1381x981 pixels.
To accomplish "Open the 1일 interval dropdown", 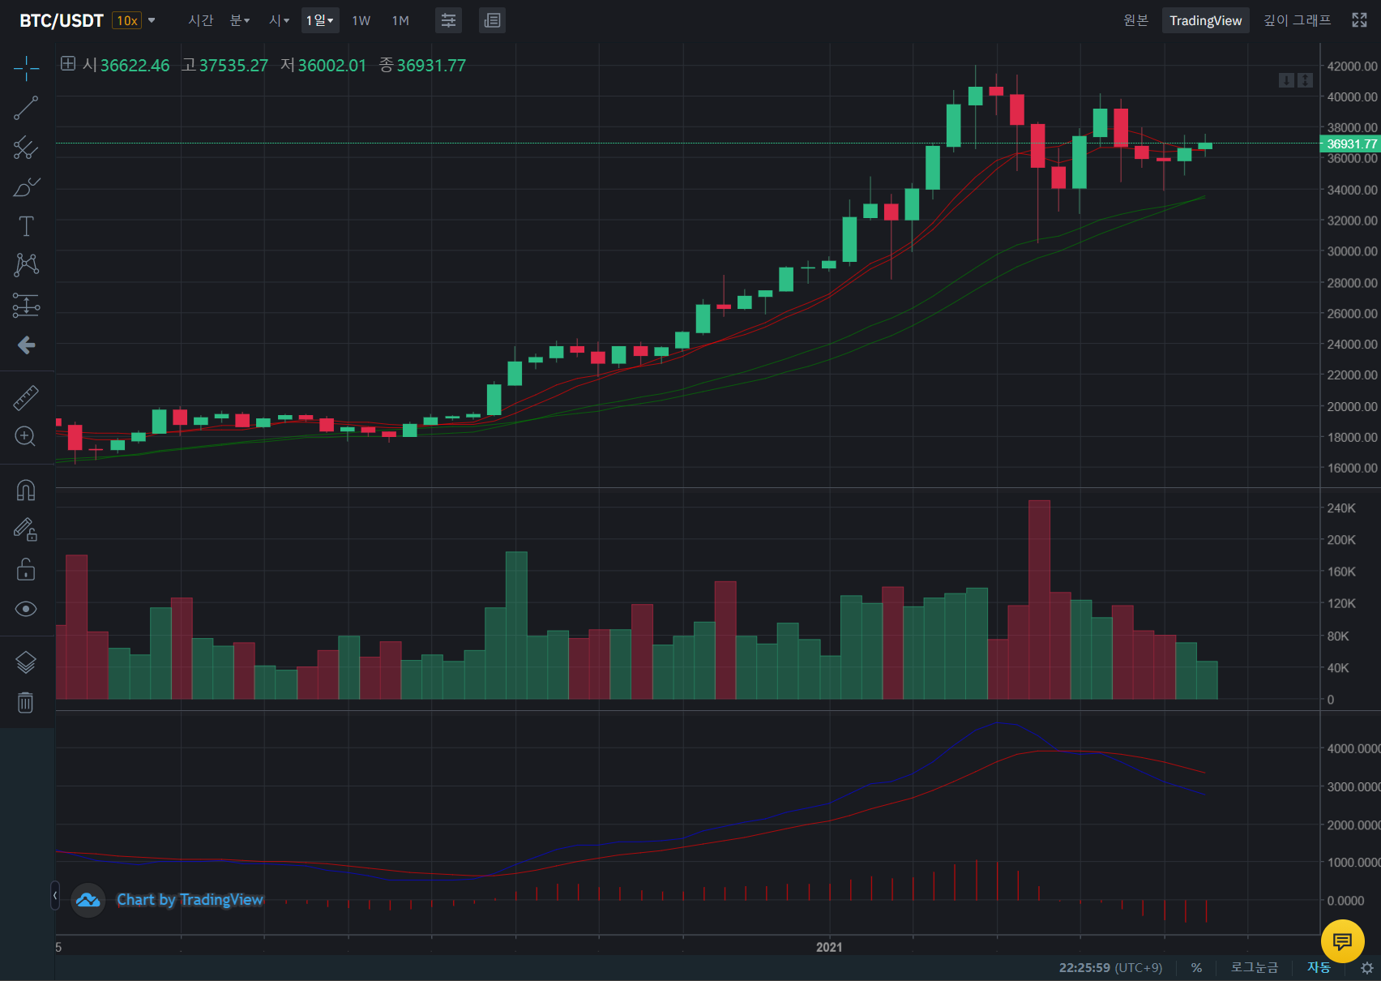I will [319, 20].
